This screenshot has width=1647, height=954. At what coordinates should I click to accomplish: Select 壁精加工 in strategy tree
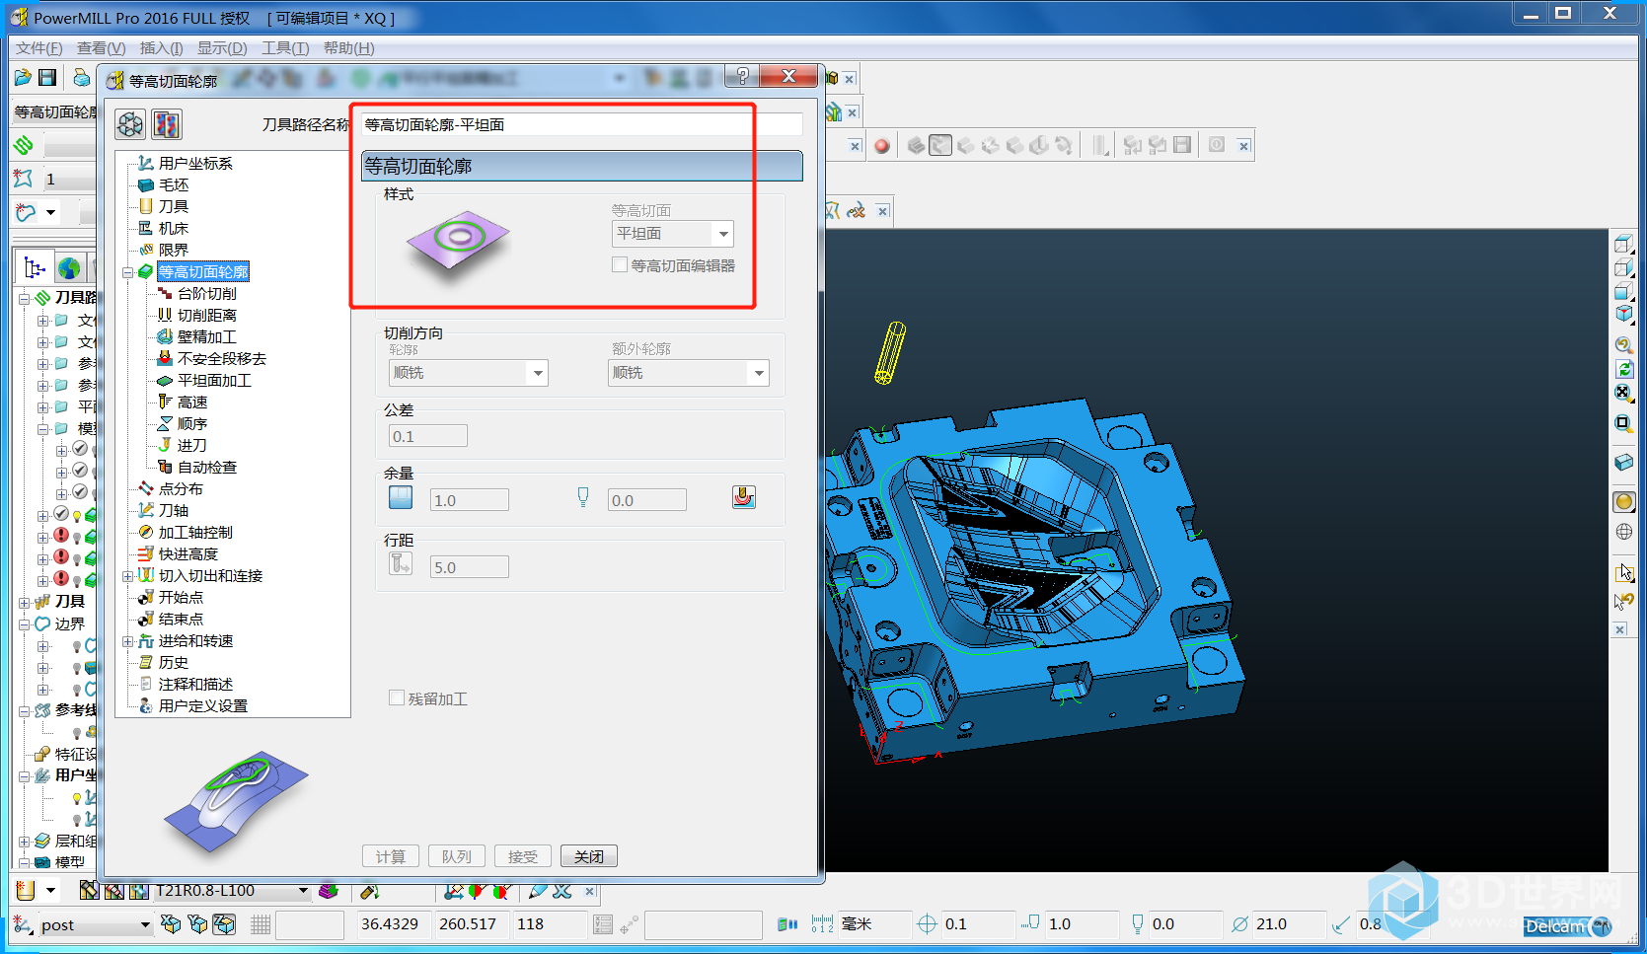(206, 337)
